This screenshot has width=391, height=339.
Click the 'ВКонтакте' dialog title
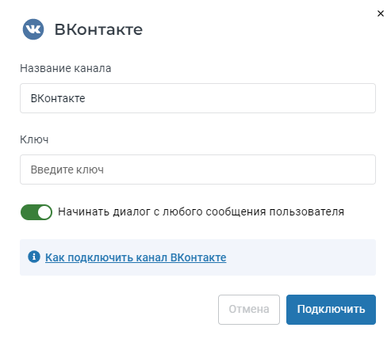click(98, 29)
